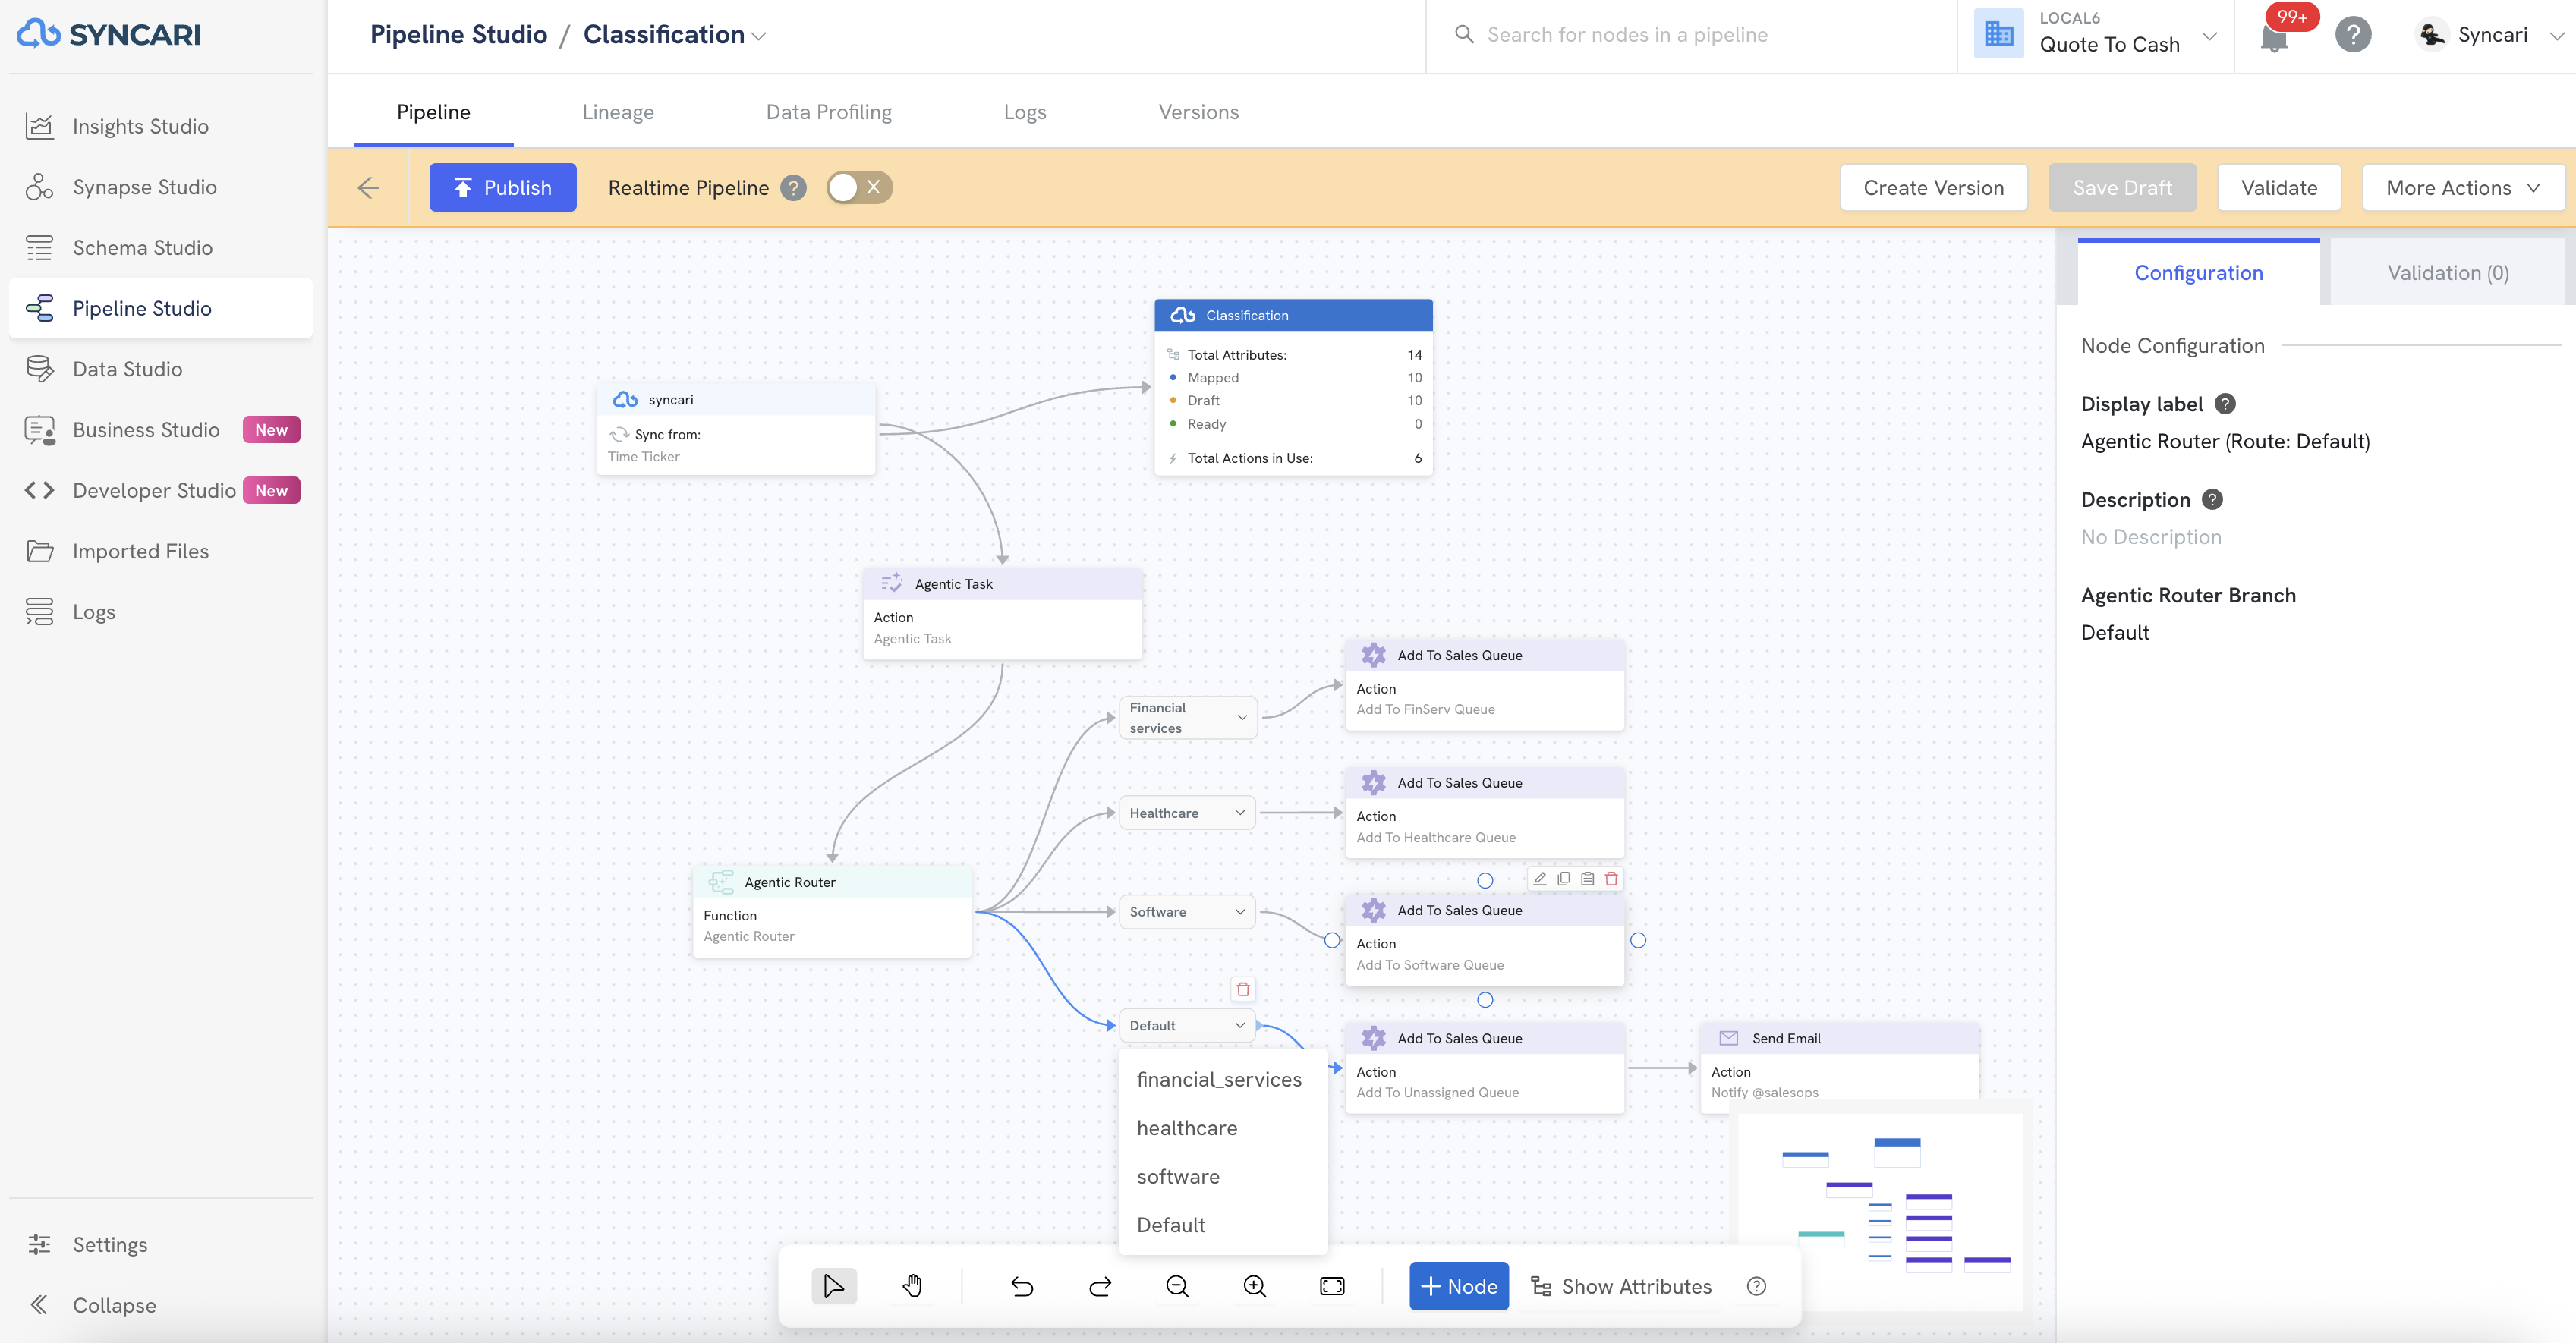
Task: Switch to the Lineage tab
Action: coord(618,112)
